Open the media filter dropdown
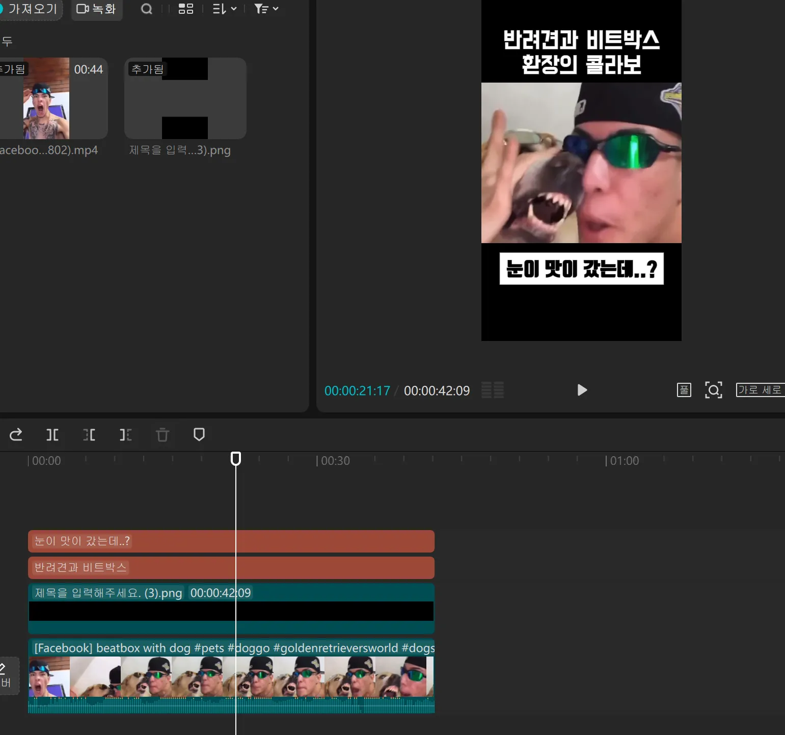The height and width of the screenshot is (735, 785). (266, 9)
